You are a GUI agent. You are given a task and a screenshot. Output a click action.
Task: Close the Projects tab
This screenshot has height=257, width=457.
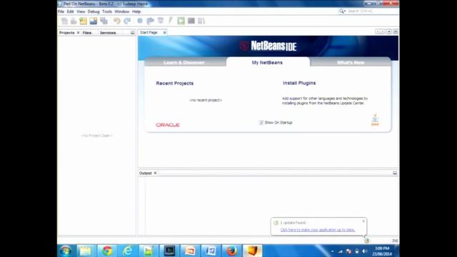[78, 33]
